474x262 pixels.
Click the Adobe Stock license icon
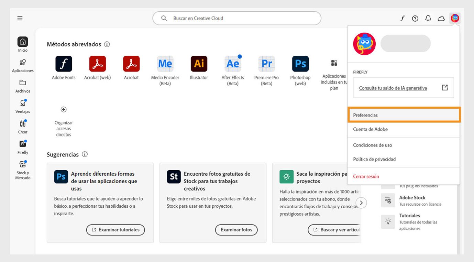[x=388, y=200]
